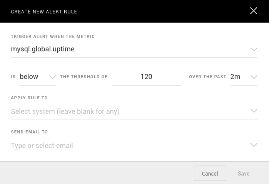Expand the email selector chevron arrow
Image resolution: width=269 pixels, height=184 pixels.
click(x=254, y=145)
